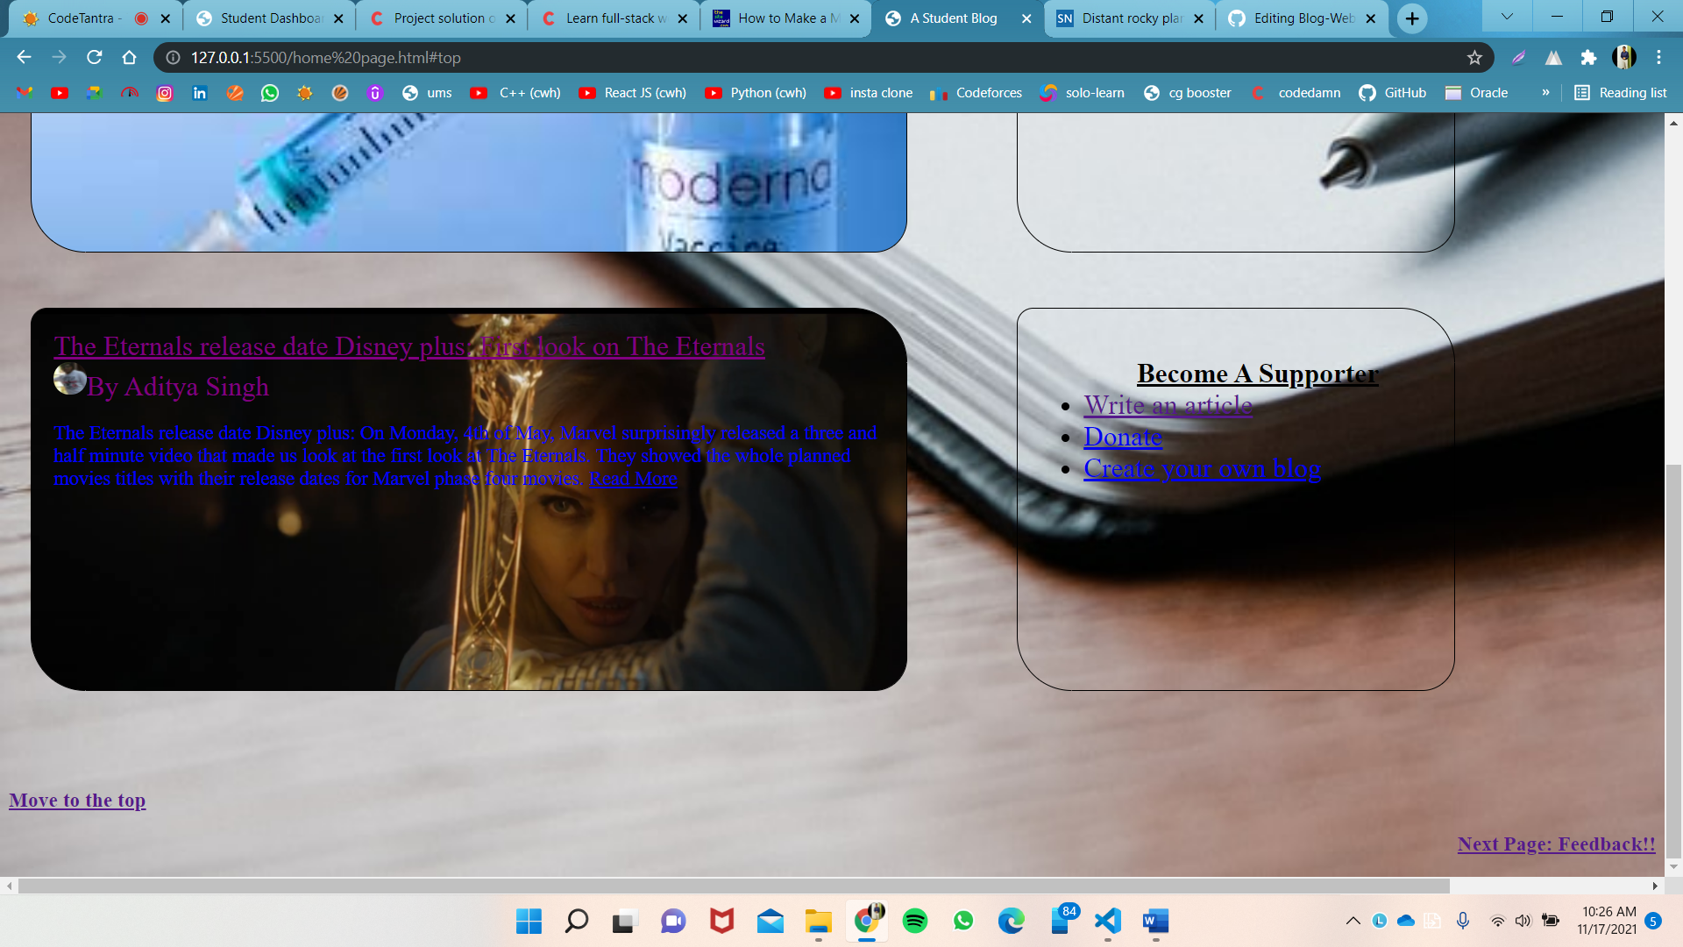Open Instagram bookmark icon

click(165, 93)
